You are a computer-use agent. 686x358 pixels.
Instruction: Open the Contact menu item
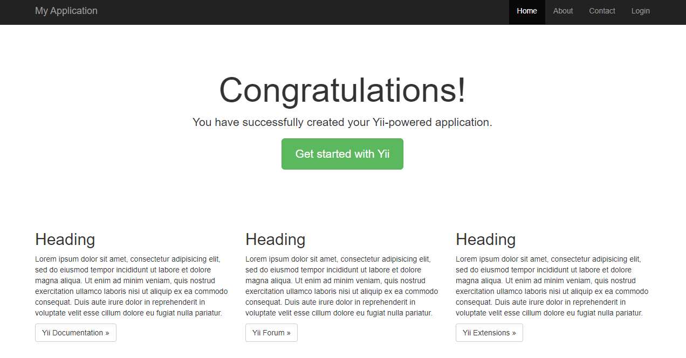601,11
